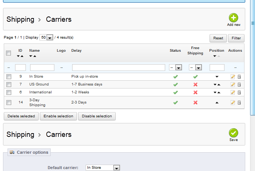255x171 pixels.
Task: Click the Enable selection button
Action: (x=58, y=116)
